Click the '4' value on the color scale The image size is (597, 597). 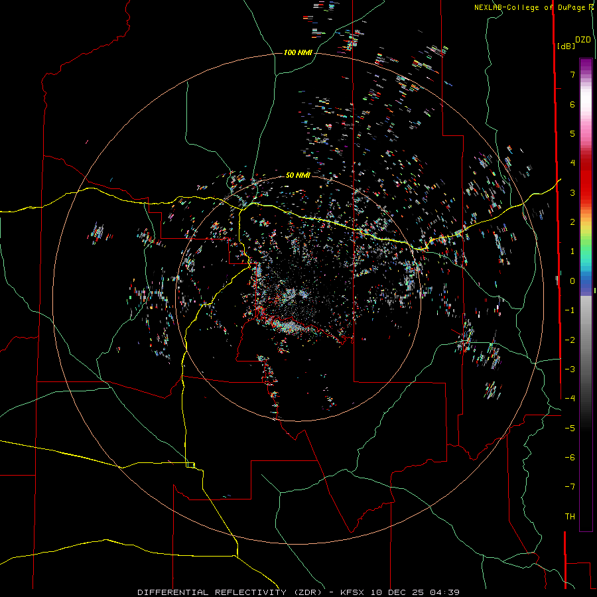(572, 163)
